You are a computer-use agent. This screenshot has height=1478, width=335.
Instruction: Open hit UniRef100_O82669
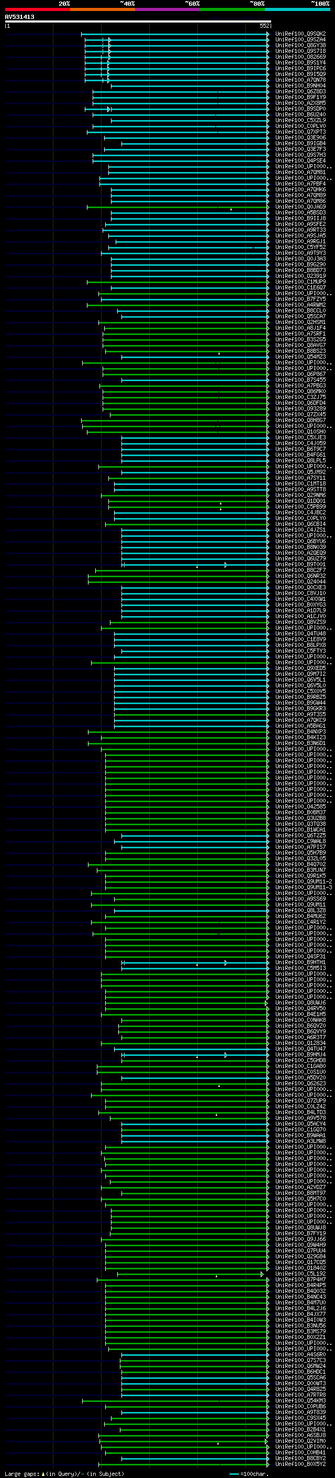(300, 57)
